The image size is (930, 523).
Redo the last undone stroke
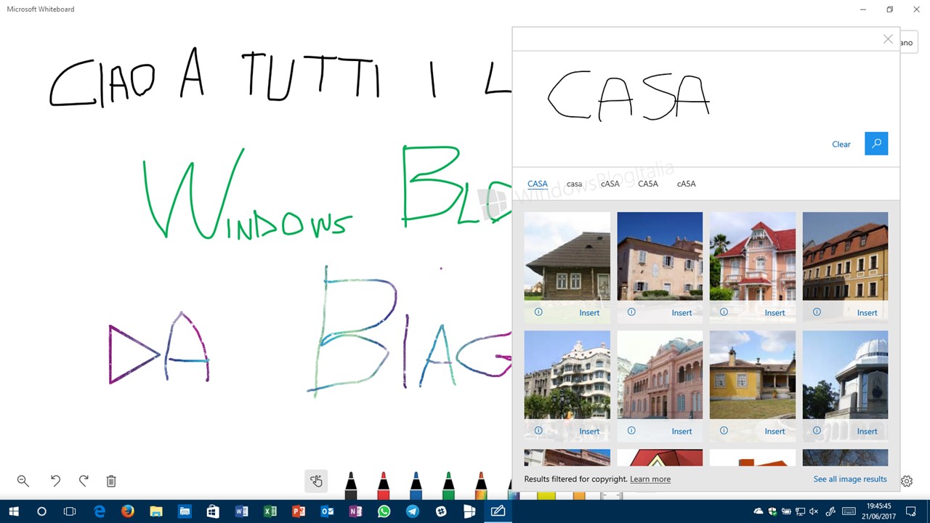(84, 481)
